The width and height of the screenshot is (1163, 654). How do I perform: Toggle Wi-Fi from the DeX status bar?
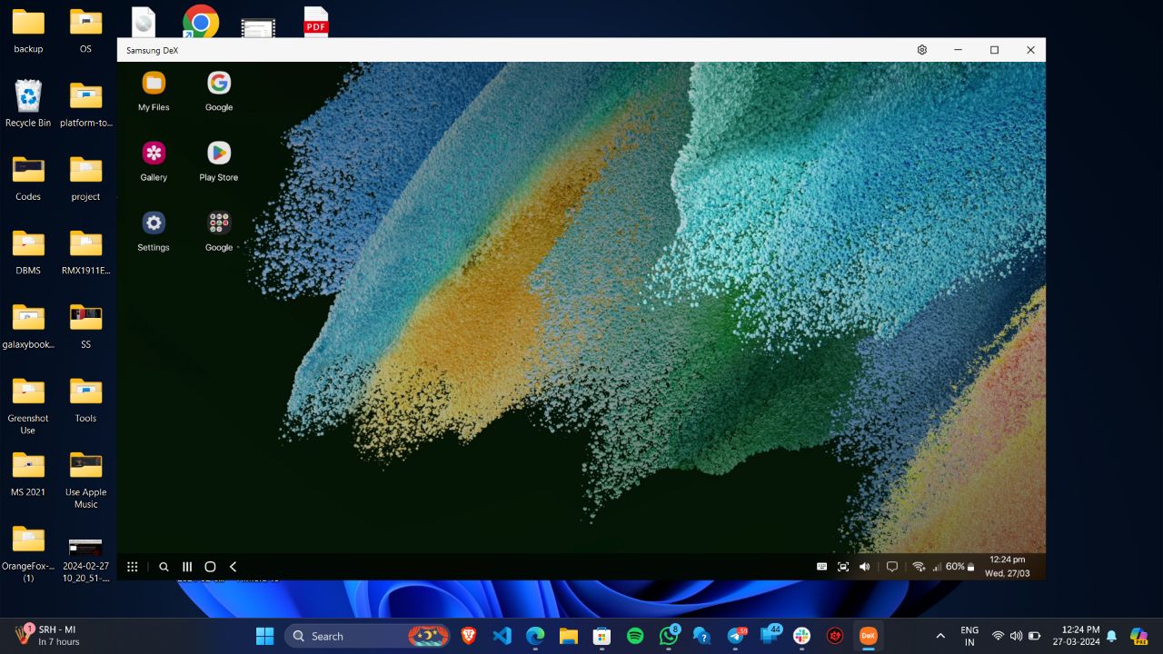pyautogui.click(x=918, y=566)
